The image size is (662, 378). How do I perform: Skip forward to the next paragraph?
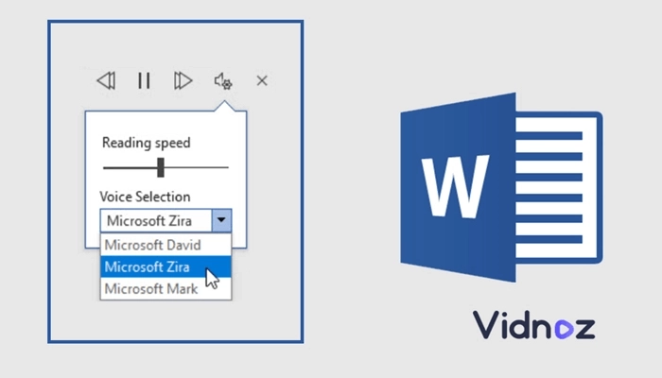(183, 80)
